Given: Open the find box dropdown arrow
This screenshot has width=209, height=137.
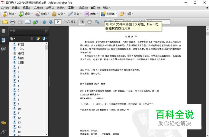Looking at the screenshot, I should 171,22.
